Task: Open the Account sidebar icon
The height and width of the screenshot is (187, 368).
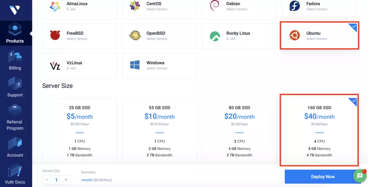Action: click(15, 143)
